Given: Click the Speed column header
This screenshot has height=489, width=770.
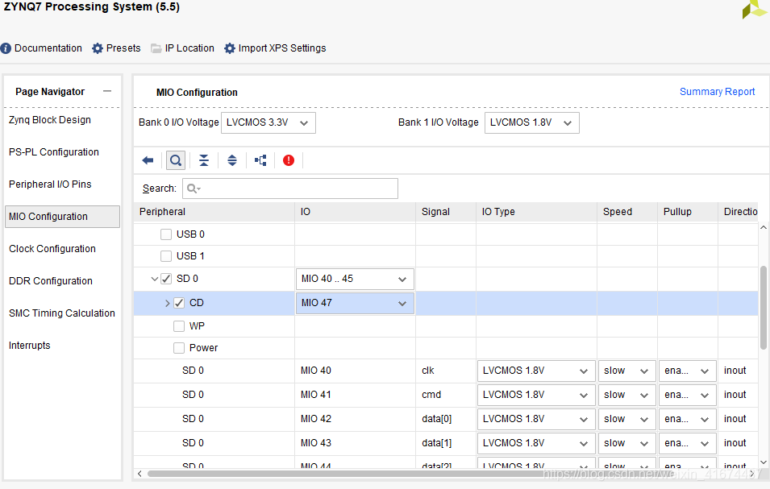Looking at the screenshot, I should (627, 212).
